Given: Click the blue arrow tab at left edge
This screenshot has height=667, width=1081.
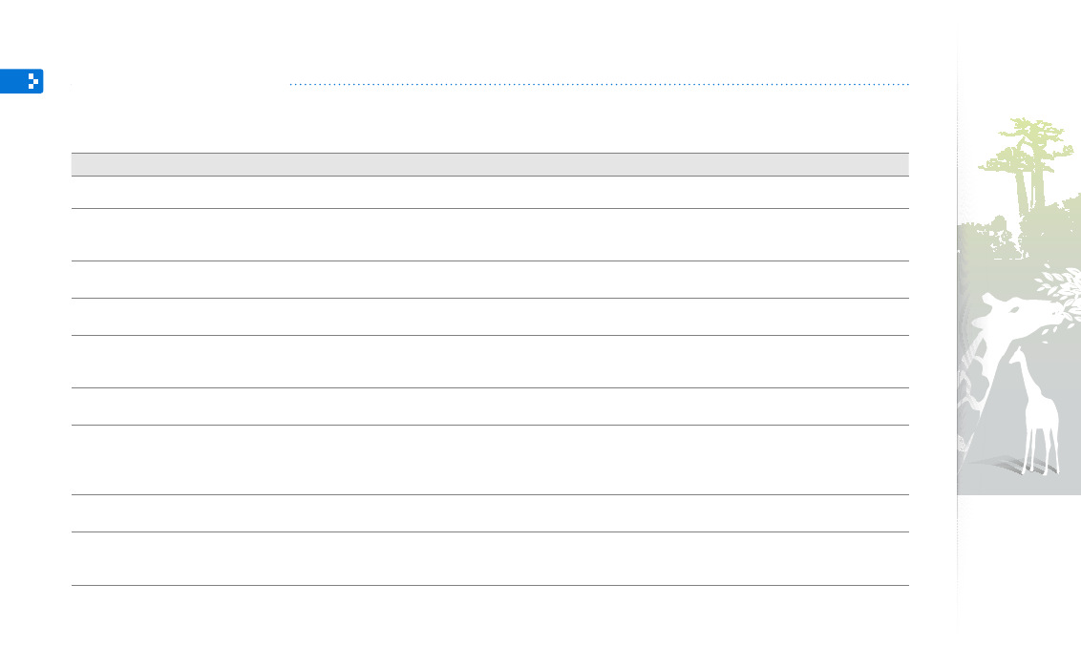Looking at the screenshot, I should 21,81.
